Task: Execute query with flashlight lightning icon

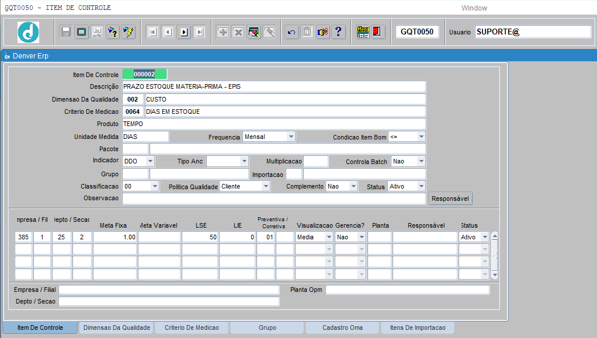Action: (x=129, y=32)
